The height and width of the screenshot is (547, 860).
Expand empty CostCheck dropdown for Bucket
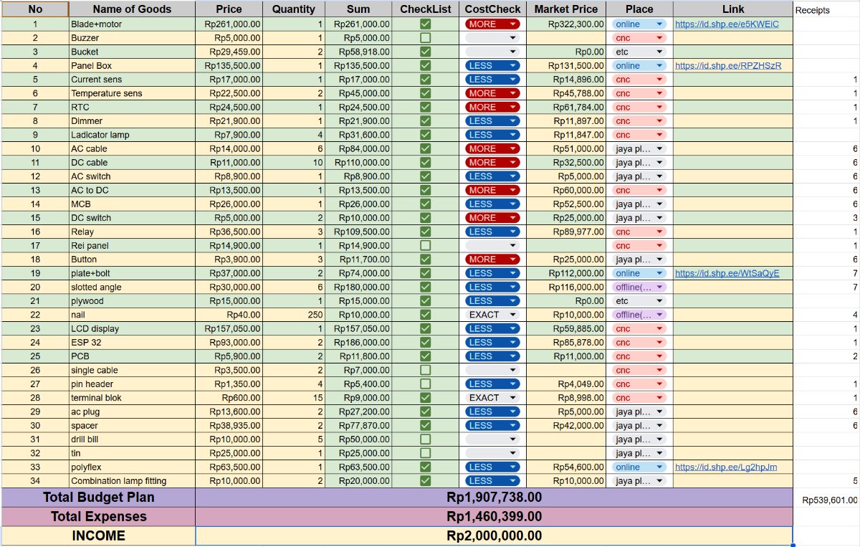tap(512, 52)
